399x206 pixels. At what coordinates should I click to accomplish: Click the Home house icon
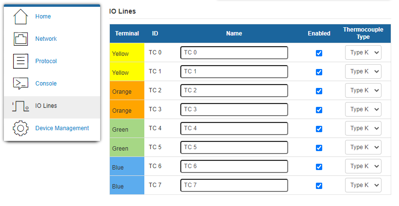pos(20,17)
